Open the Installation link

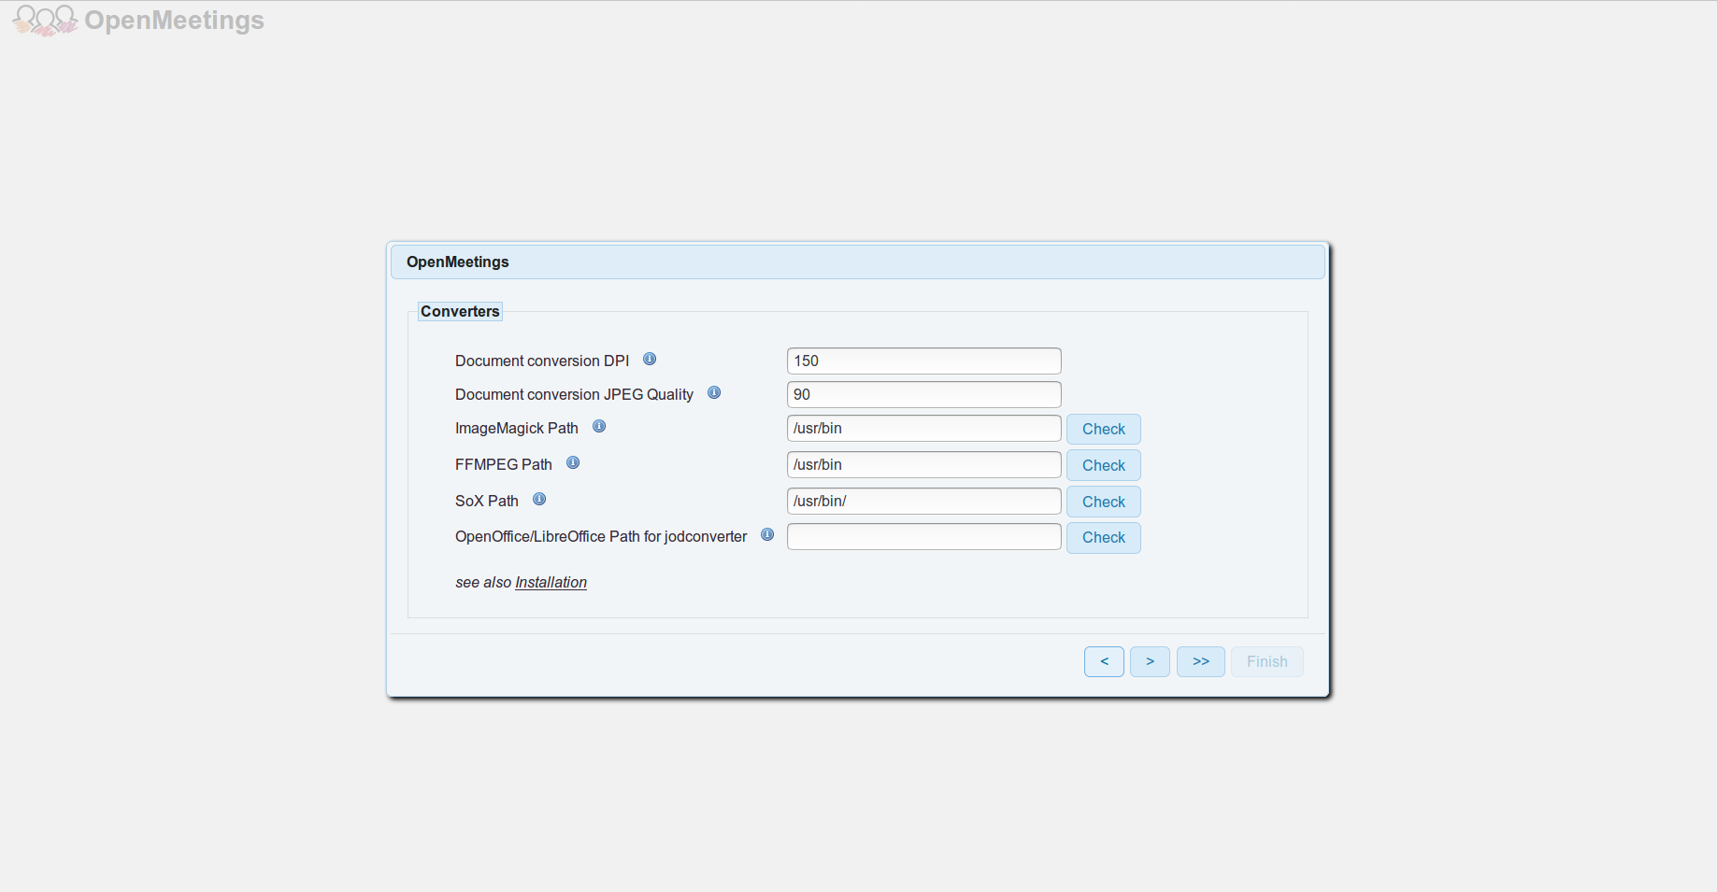(551, 582)
